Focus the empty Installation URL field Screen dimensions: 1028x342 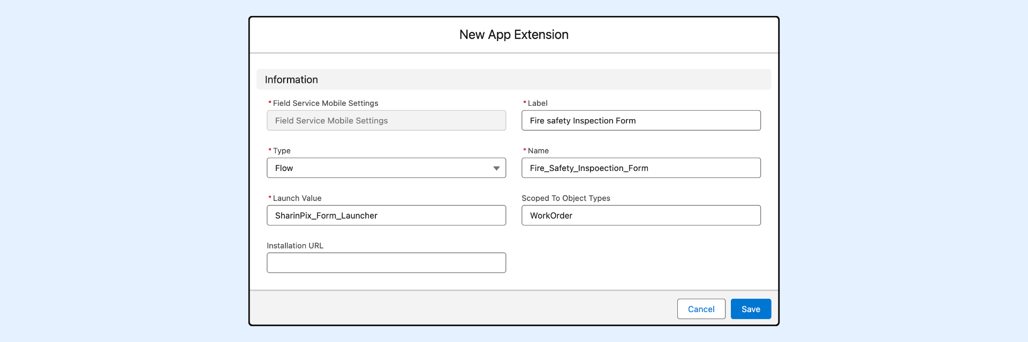click(x=385, y=263)
